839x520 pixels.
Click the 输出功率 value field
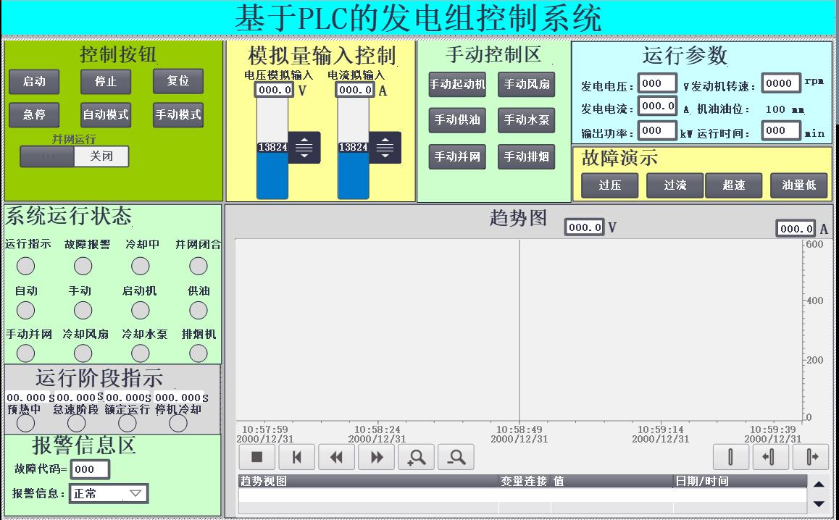(658, 130)
